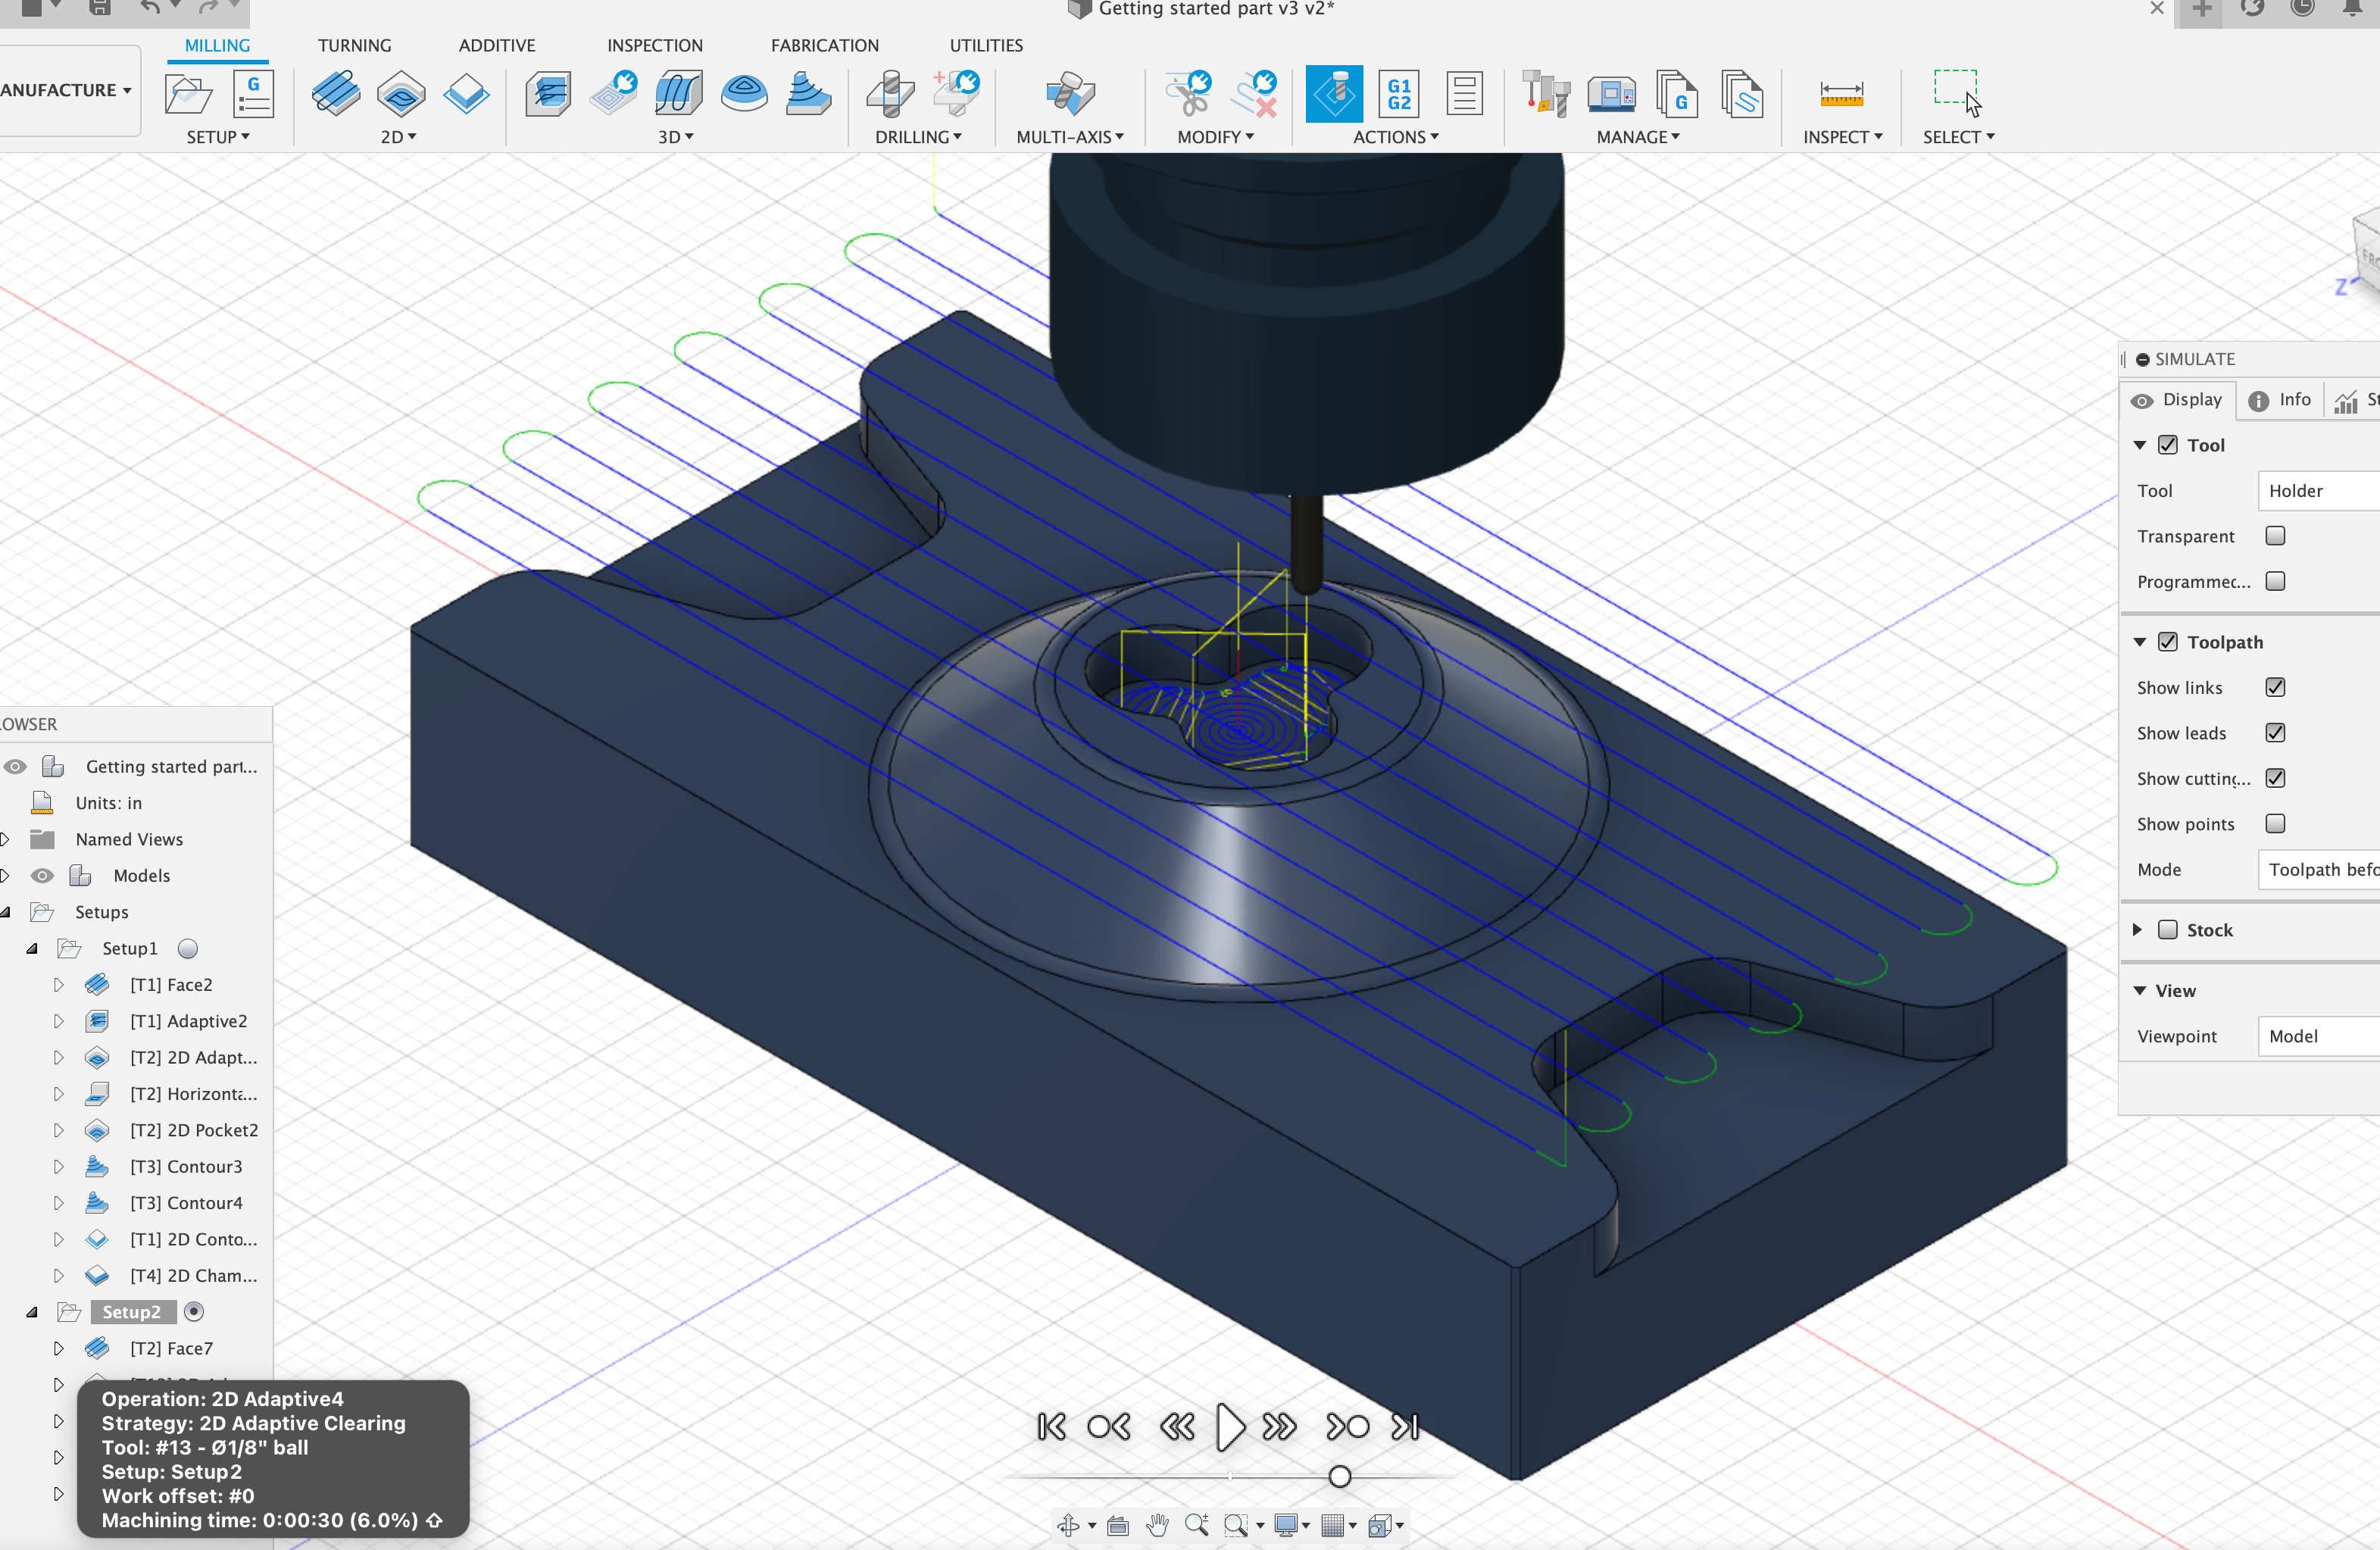Click the Simulate icon in Actions

tap(1333, 95)
